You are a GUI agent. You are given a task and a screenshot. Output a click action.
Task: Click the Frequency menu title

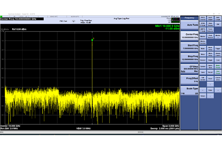point(189,18)
